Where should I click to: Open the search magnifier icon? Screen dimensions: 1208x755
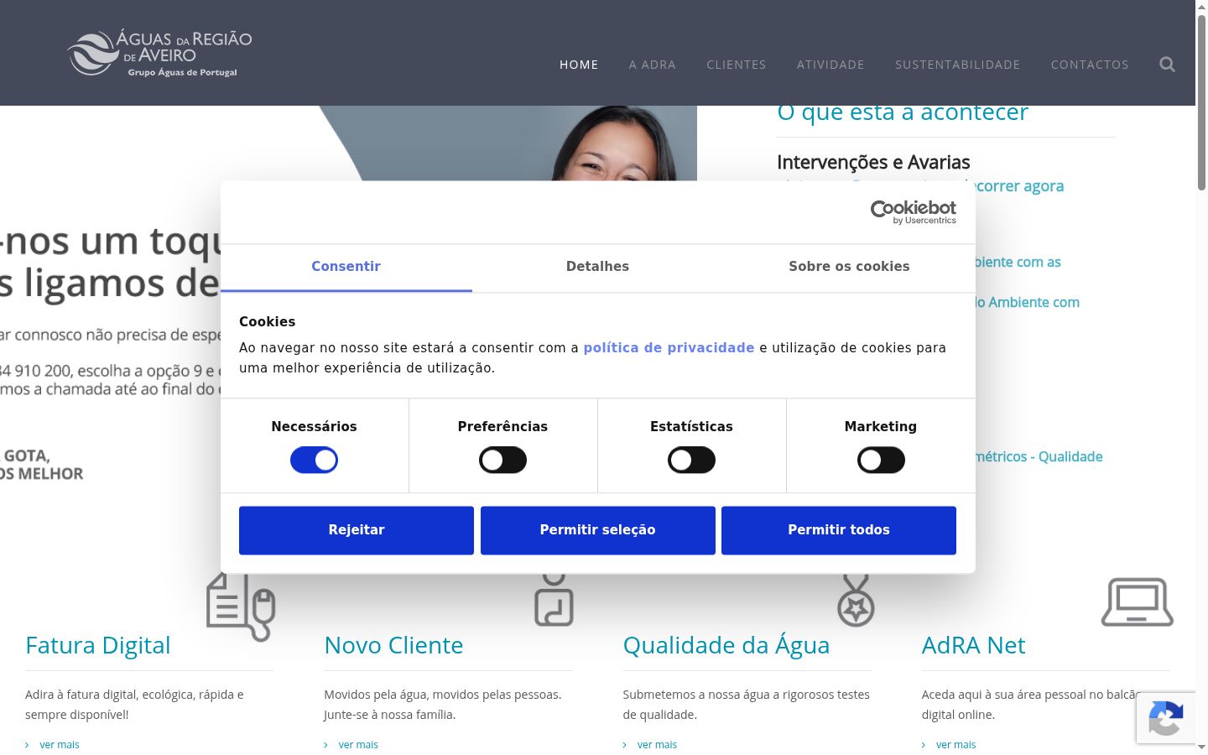(1167, 65)
